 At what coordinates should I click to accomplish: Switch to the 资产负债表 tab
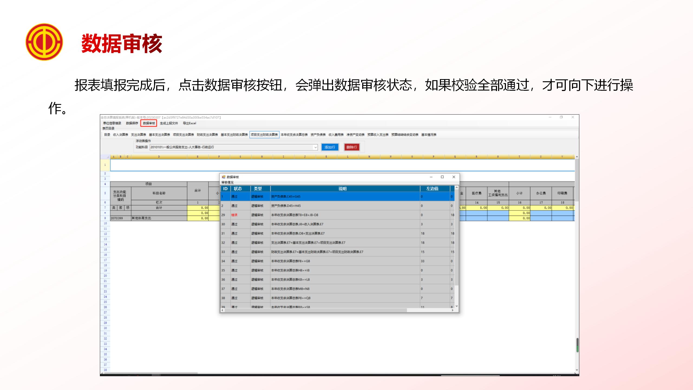[318, 135]
